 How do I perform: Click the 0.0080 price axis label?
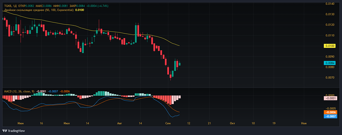click(330, 67)
